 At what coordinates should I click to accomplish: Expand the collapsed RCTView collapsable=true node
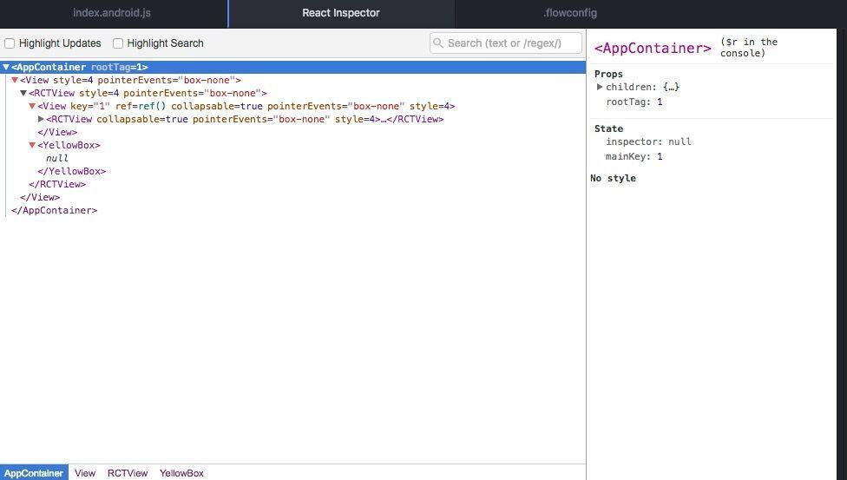[x=41, y=119]
